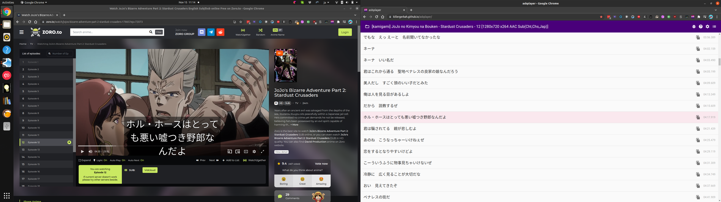Copy the subtitle line at 04:17.919
The image size is (721, 202).
coord(697,117)
